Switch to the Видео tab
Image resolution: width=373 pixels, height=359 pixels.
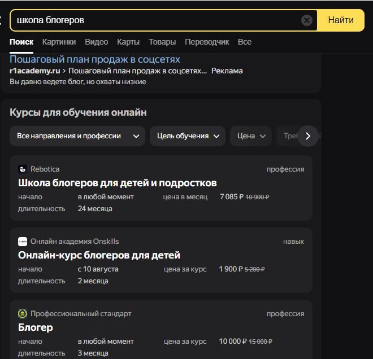coord(96,42)
